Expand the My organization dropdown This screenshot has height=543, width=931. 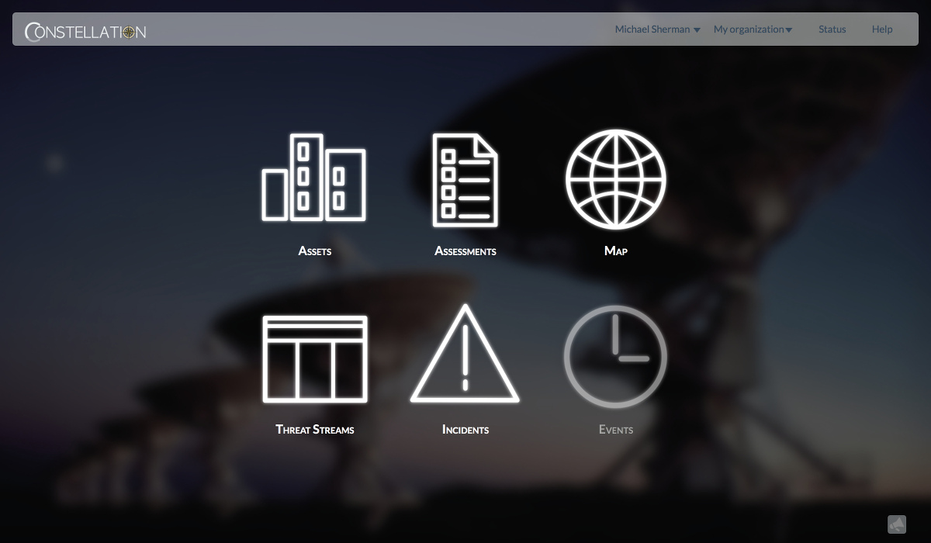tap(749, 29)
